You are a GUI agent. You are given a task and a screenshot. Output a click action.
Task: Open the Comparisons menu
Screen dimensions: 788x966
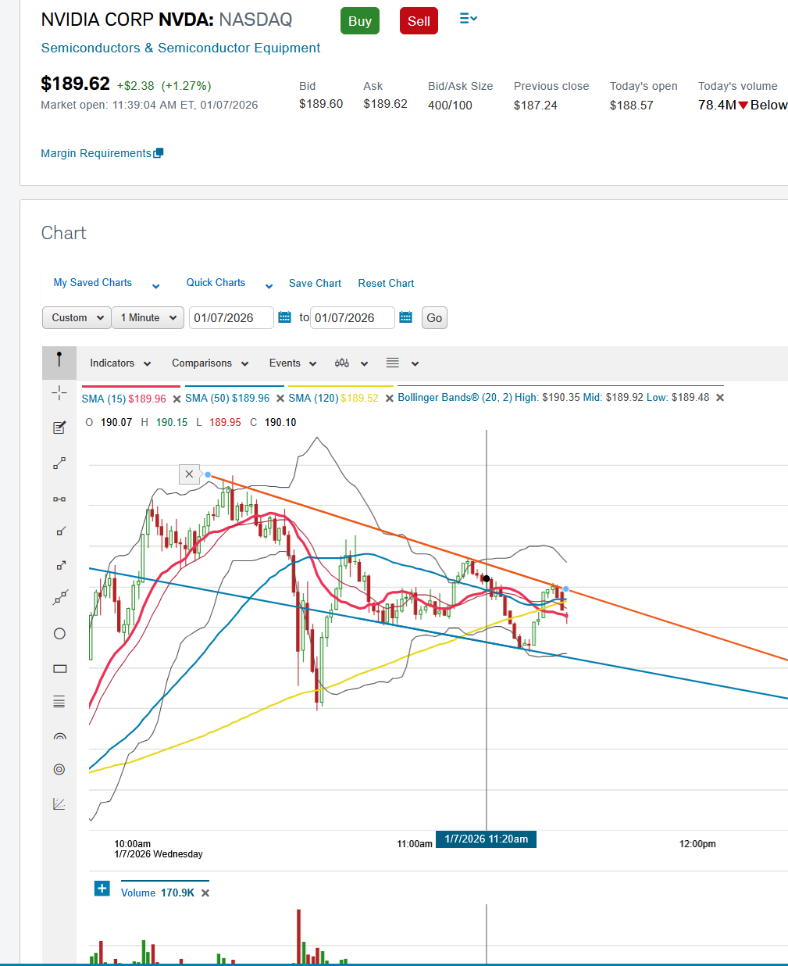209,363
